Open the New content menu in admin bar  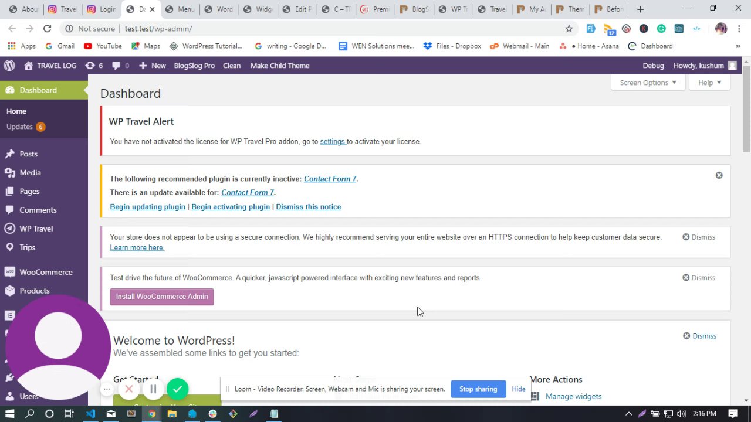click(153, 66)
